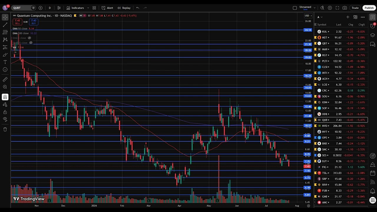Open the object tree layers panel
Viewport: 377px width, 212px height.
click(373, 35)
